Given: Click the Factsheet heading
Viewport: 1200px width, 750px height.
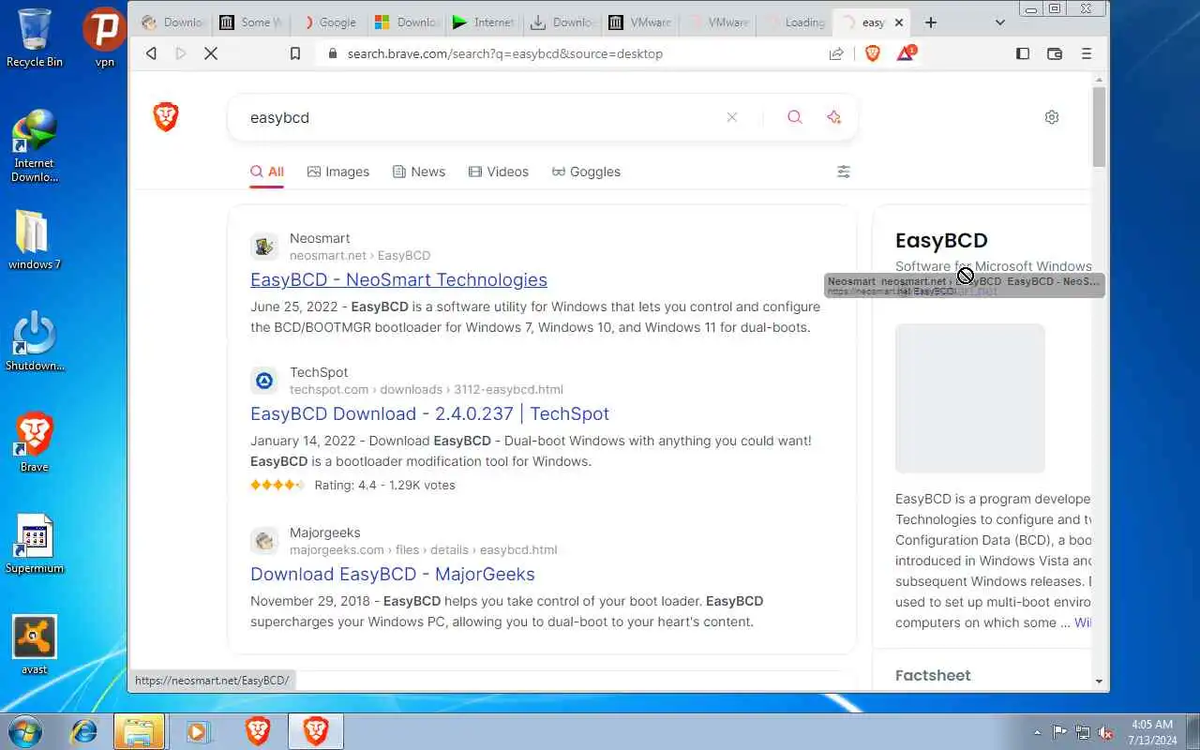Looking at the screenshot, I should pos(933,675).
